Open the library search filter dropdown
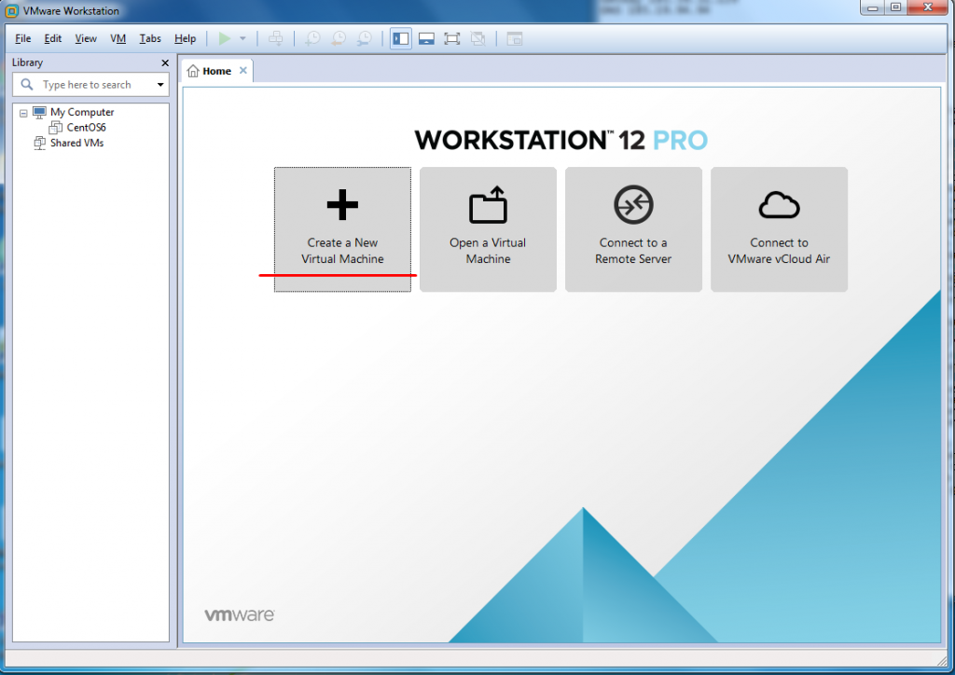 tap(160, 85)
